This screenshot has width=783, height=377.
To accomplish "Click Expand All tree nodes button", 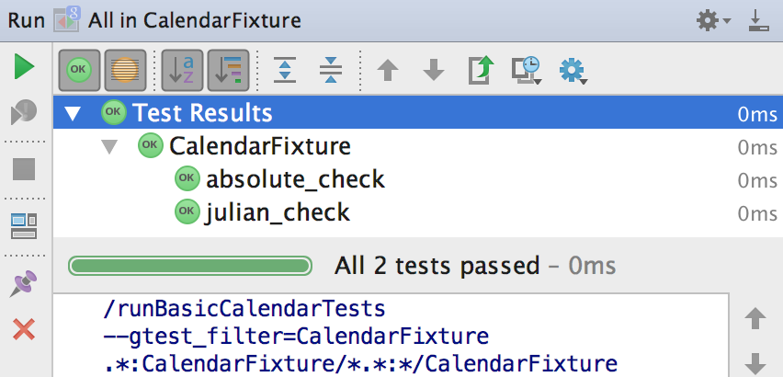I will tap(285, 69).
